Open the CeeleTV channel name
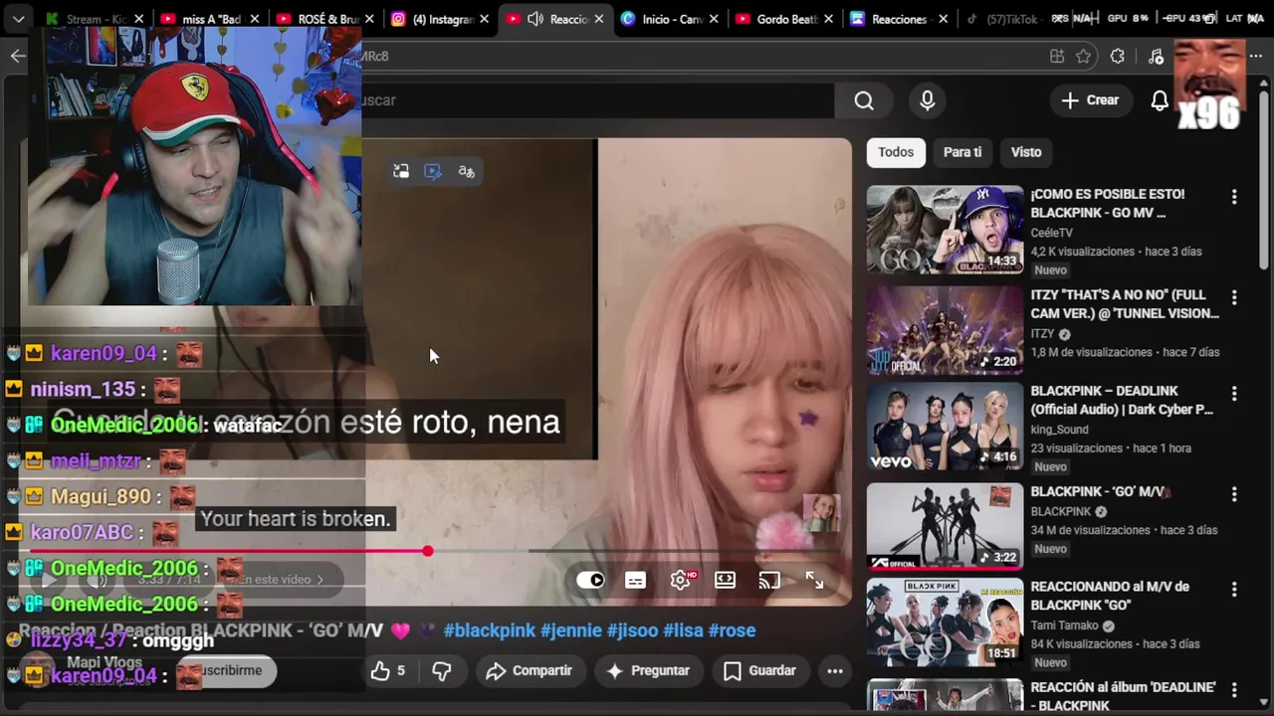 coord(1051,233)
